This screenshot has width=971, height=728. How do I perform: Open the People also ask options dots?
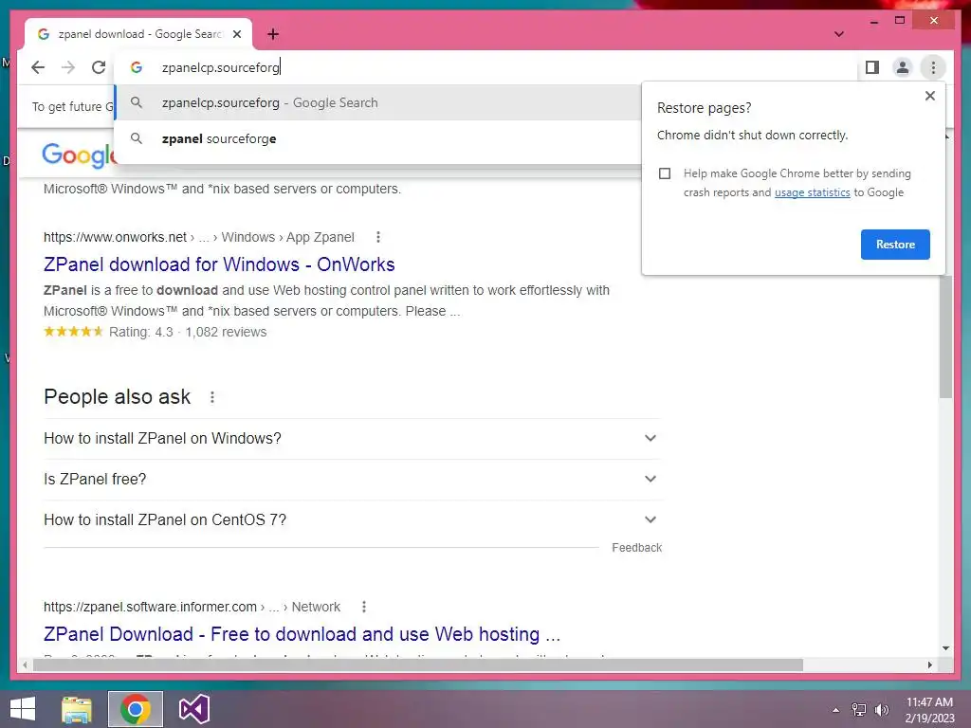(x=212, y=397)
